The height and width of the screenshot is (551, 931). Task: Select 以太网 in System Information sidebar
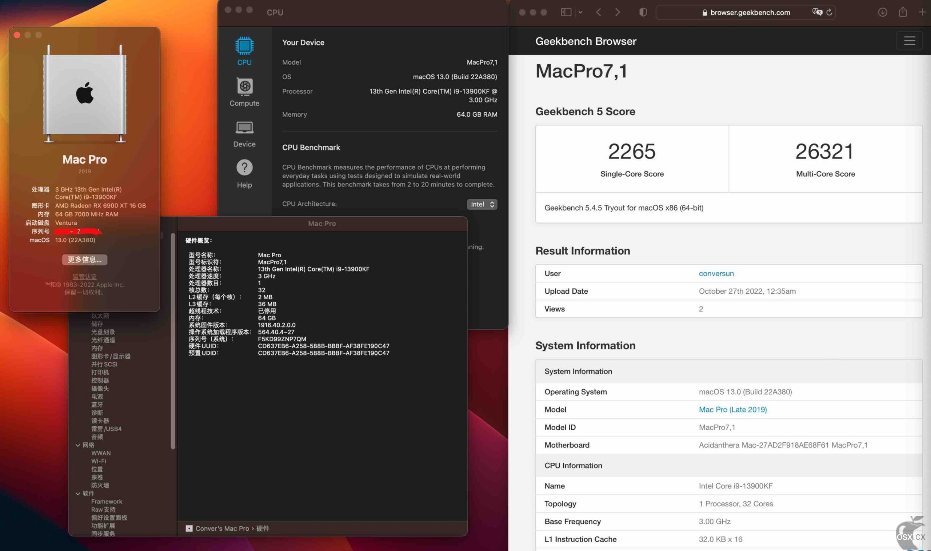click(x=100, y=316)
